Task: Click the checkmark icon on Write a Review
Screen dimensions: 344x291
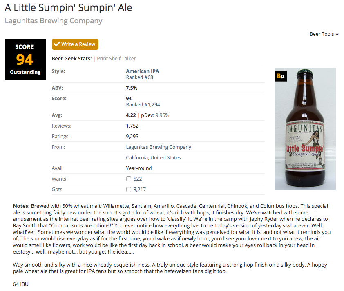Action: pyautogui.click(x=57, y=44)
